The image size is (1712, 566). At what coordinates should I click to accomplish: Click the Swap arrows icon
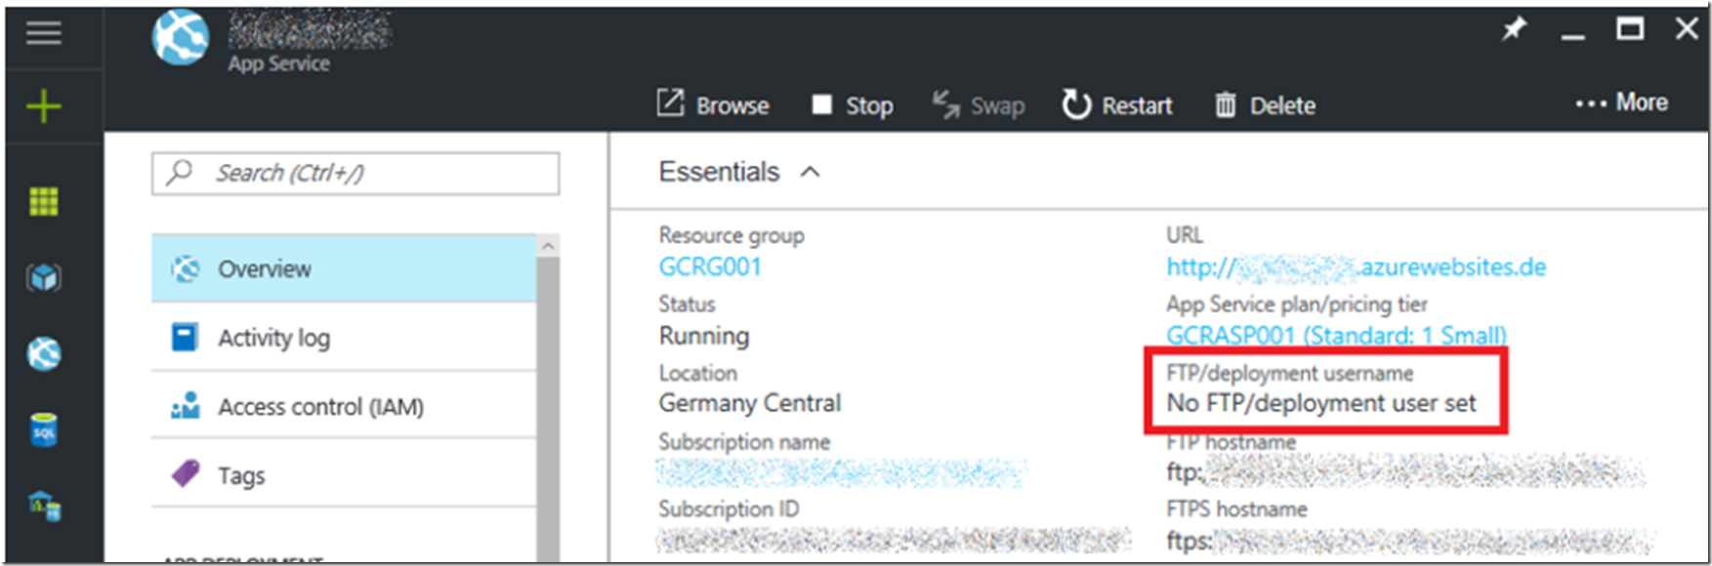pyautogui.click(x=945, y=103)
